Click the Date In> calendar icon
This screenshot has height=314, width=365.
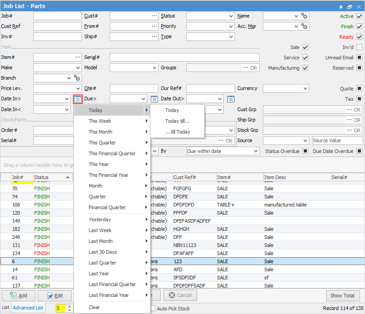tap(77, 99)
